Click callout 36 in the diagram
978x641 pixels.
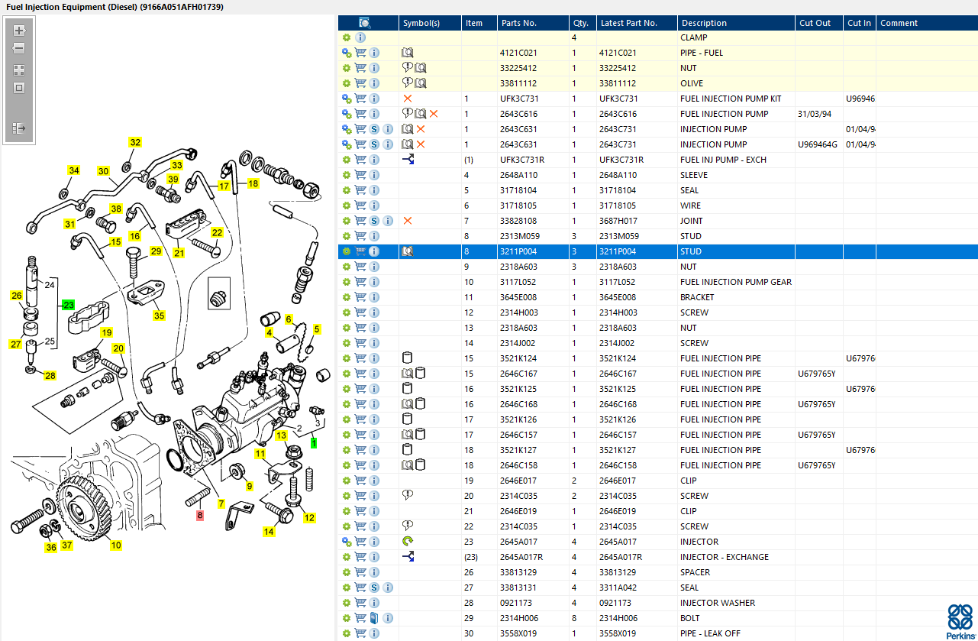50,547
